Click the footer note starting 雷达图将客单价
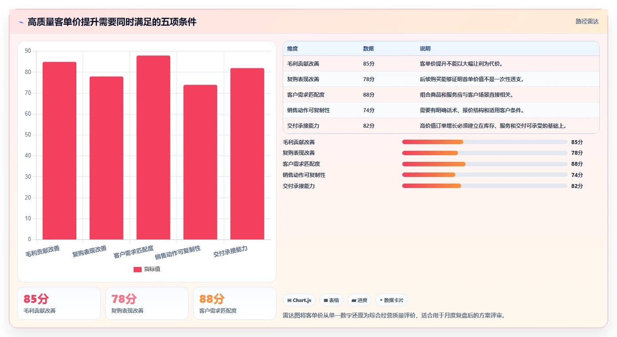 (x=394, y=316)
